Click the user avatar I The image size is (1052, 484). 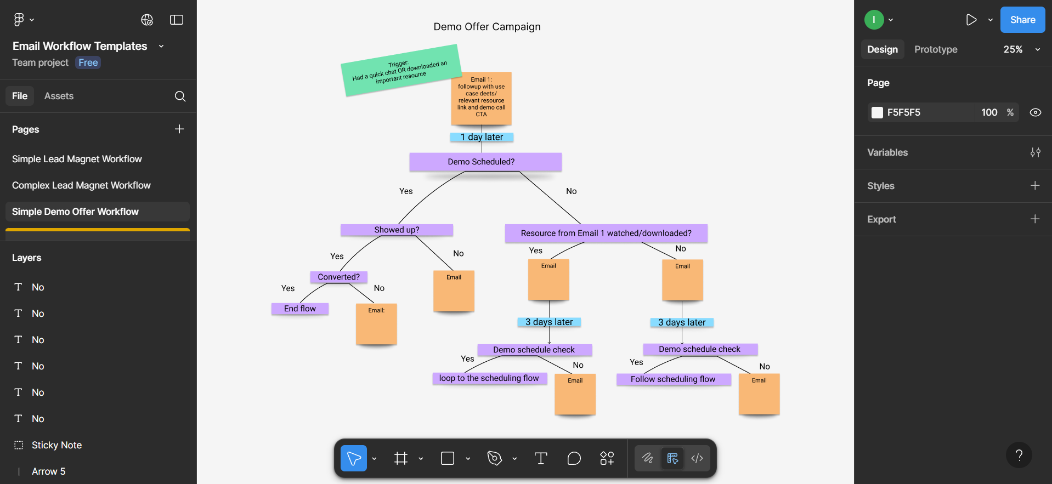pyautogui.click(x=874, y=20)
